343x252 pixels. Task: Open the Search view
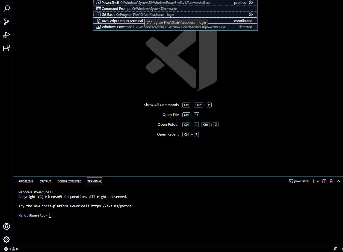pyautogui.click(x=7, y=8)
